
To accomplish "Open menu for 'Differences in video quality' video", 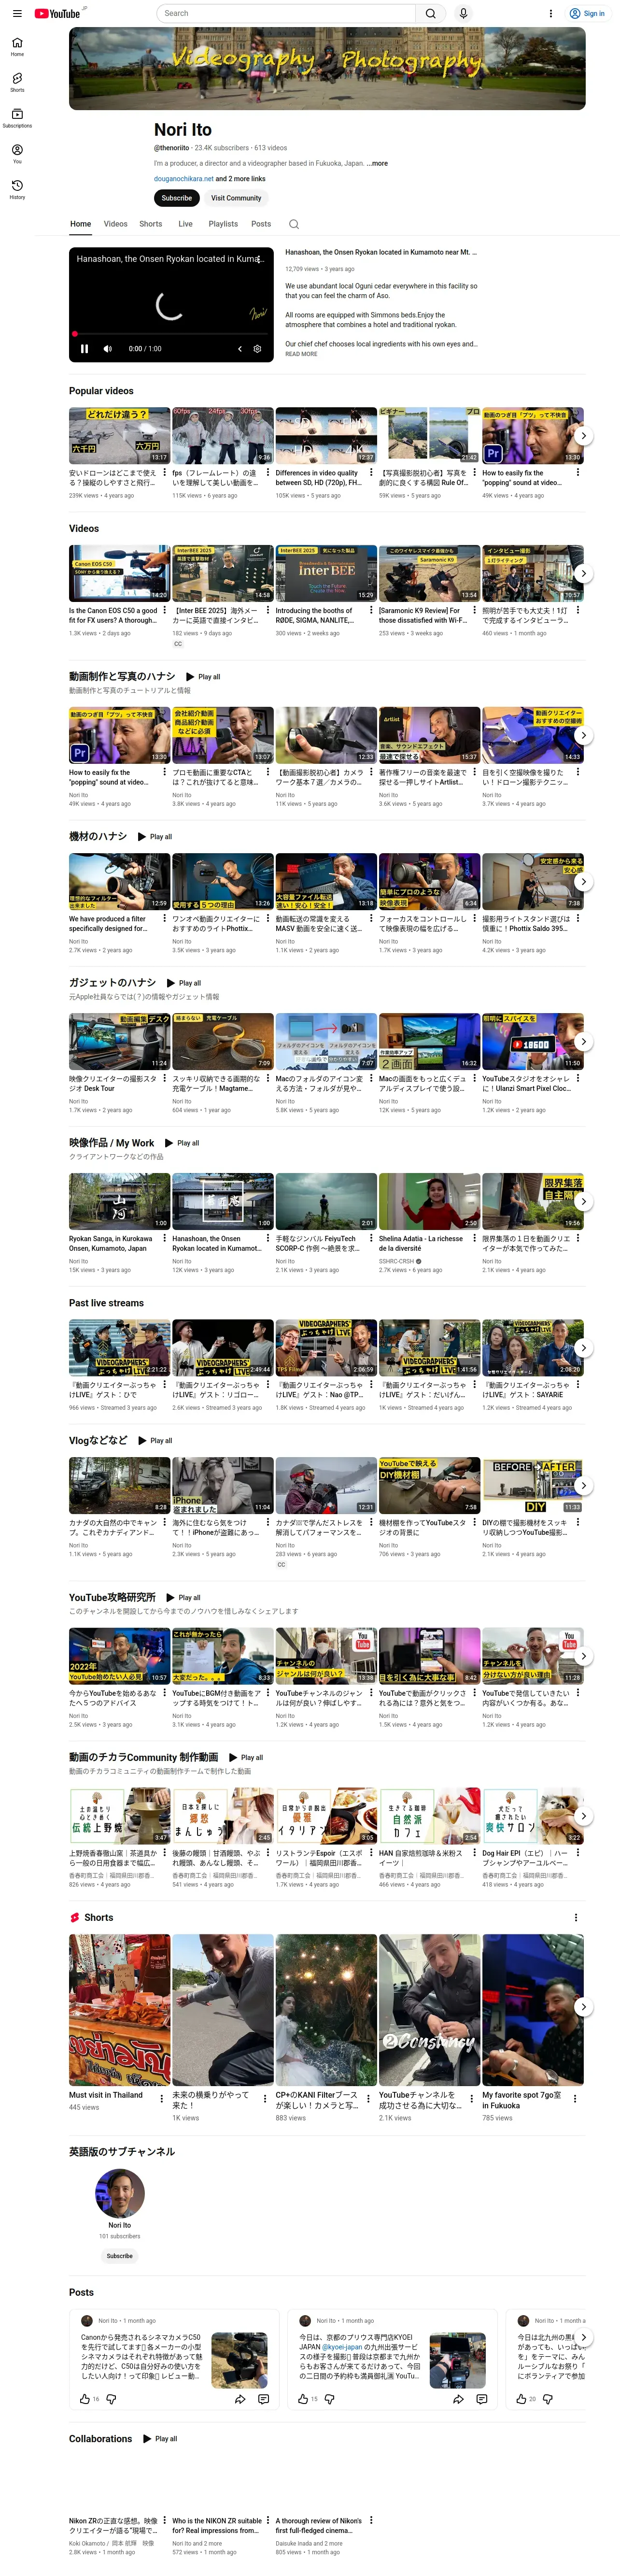I will [x=371, y=472].
